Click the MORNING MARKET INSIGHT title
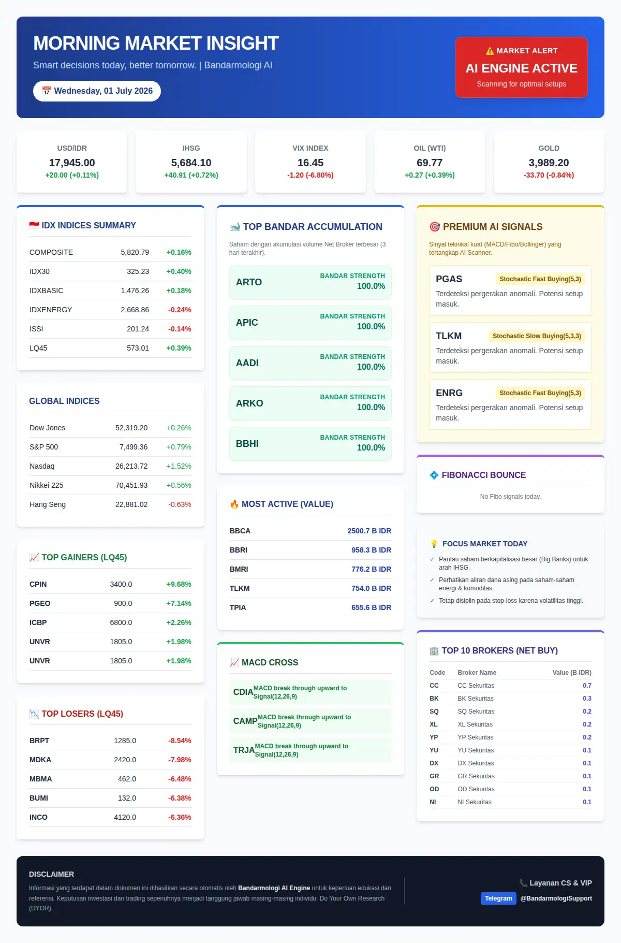Viewport: 621px width, 943px height. [156, 43]
